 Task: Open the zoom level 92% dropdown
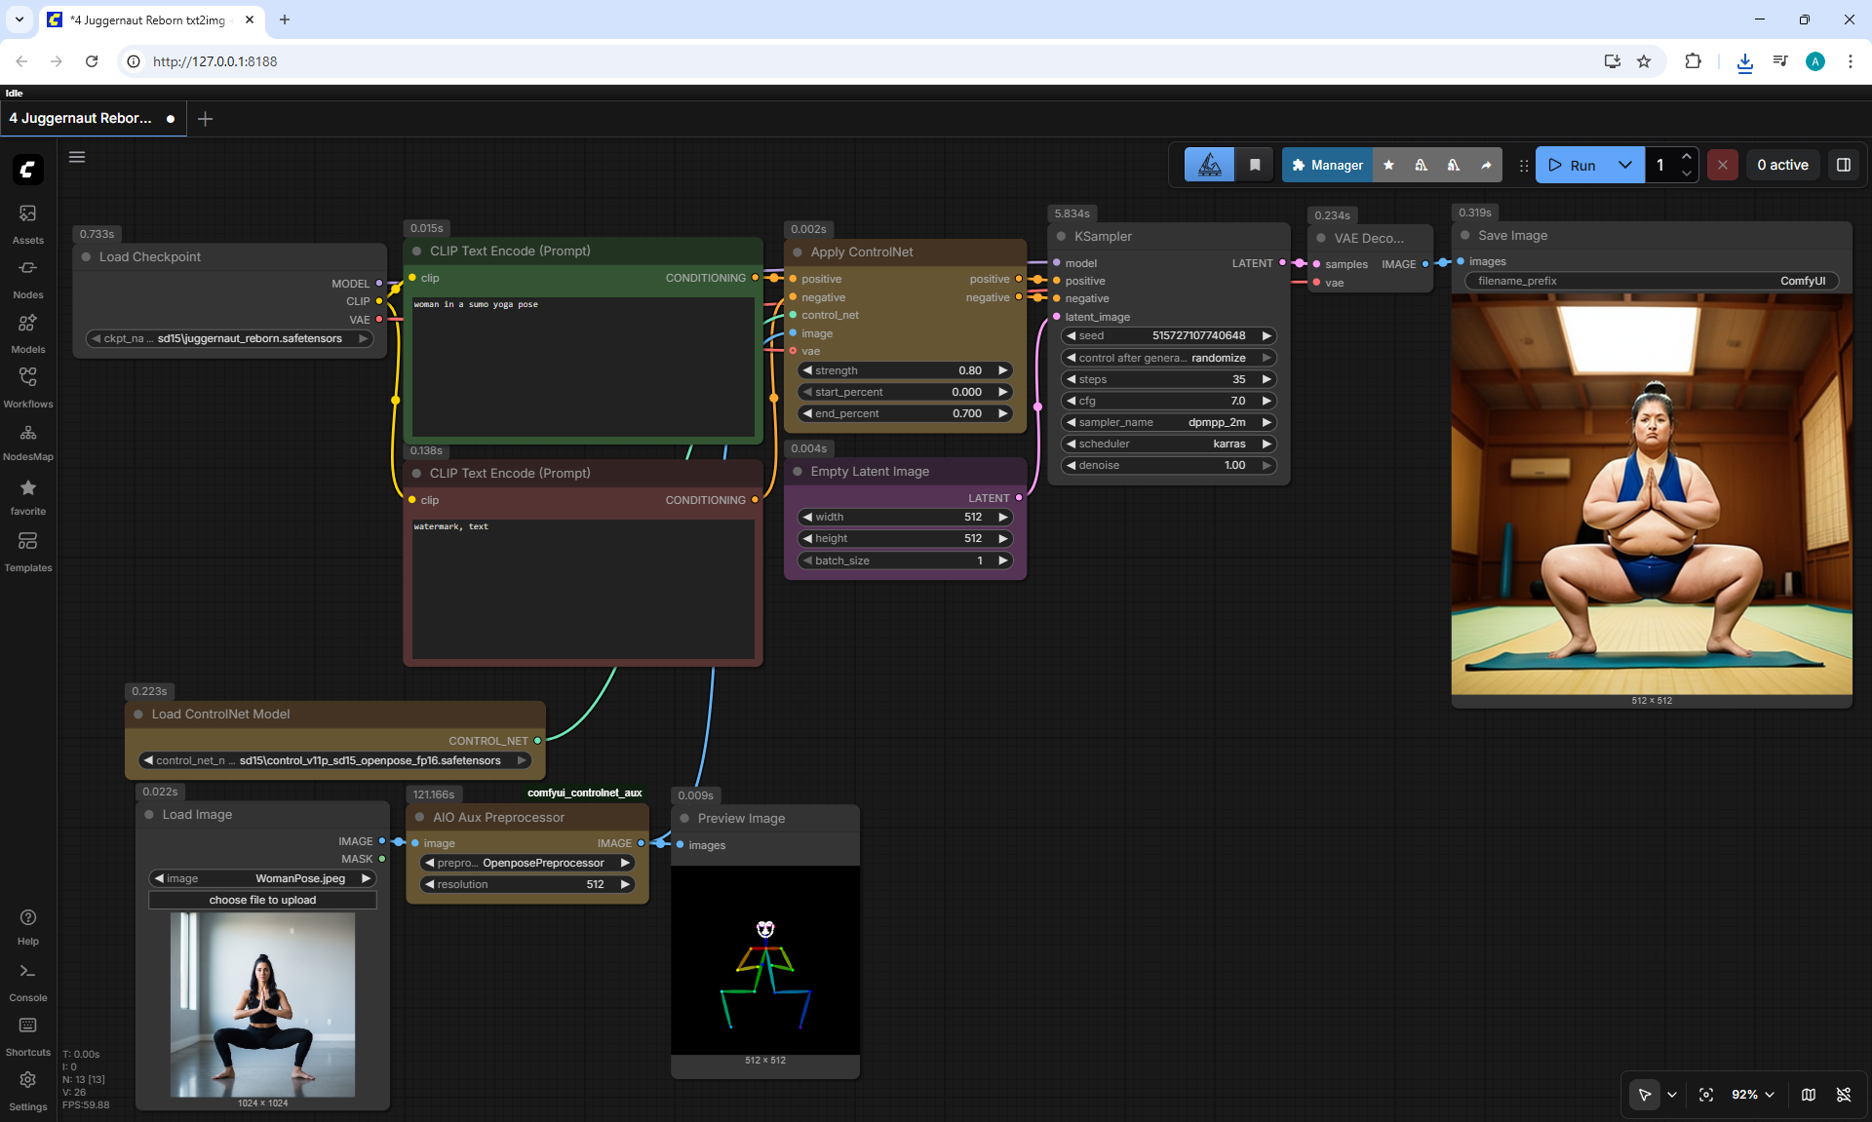(x=1753, y=1095)
